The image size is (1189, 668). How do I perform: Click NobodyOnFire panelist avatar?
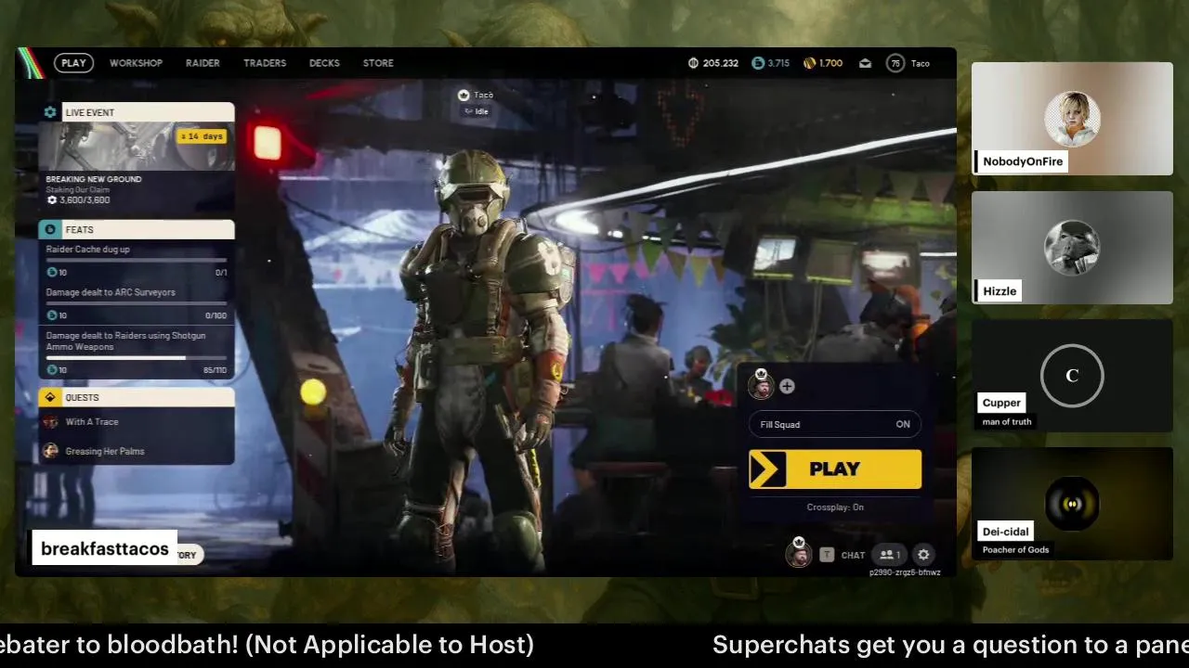tap(1072, 119)
